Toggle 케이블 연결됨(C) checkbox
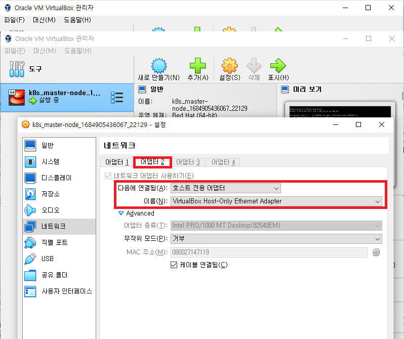 click(174, 265)
